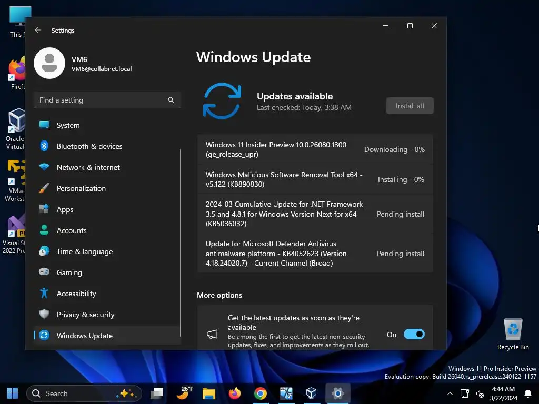Click the Install all button
Viewport: 539px width, 404px height.
[x=410, y=106]
